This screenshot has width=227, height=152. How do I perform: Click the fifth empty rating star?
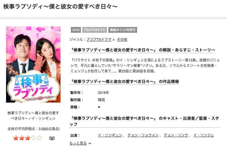(x=39, y=138)
